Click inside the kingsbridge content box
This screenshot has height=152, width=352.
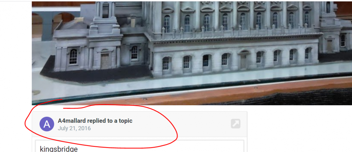pos(139,146)
